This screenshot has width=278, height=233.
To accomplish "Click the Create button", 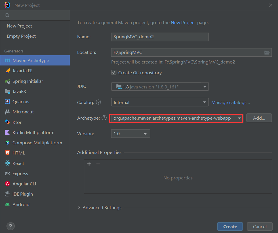I will (230, 226).
